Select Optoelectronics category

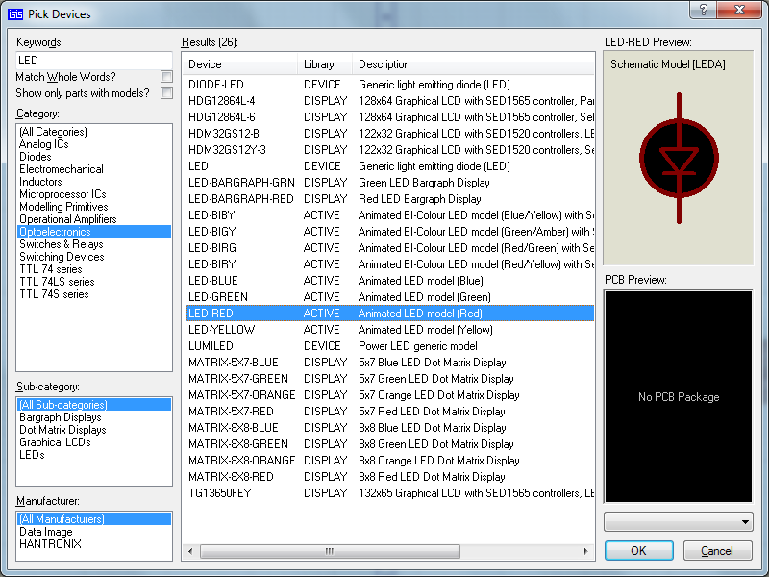click(x=94, y=232)
